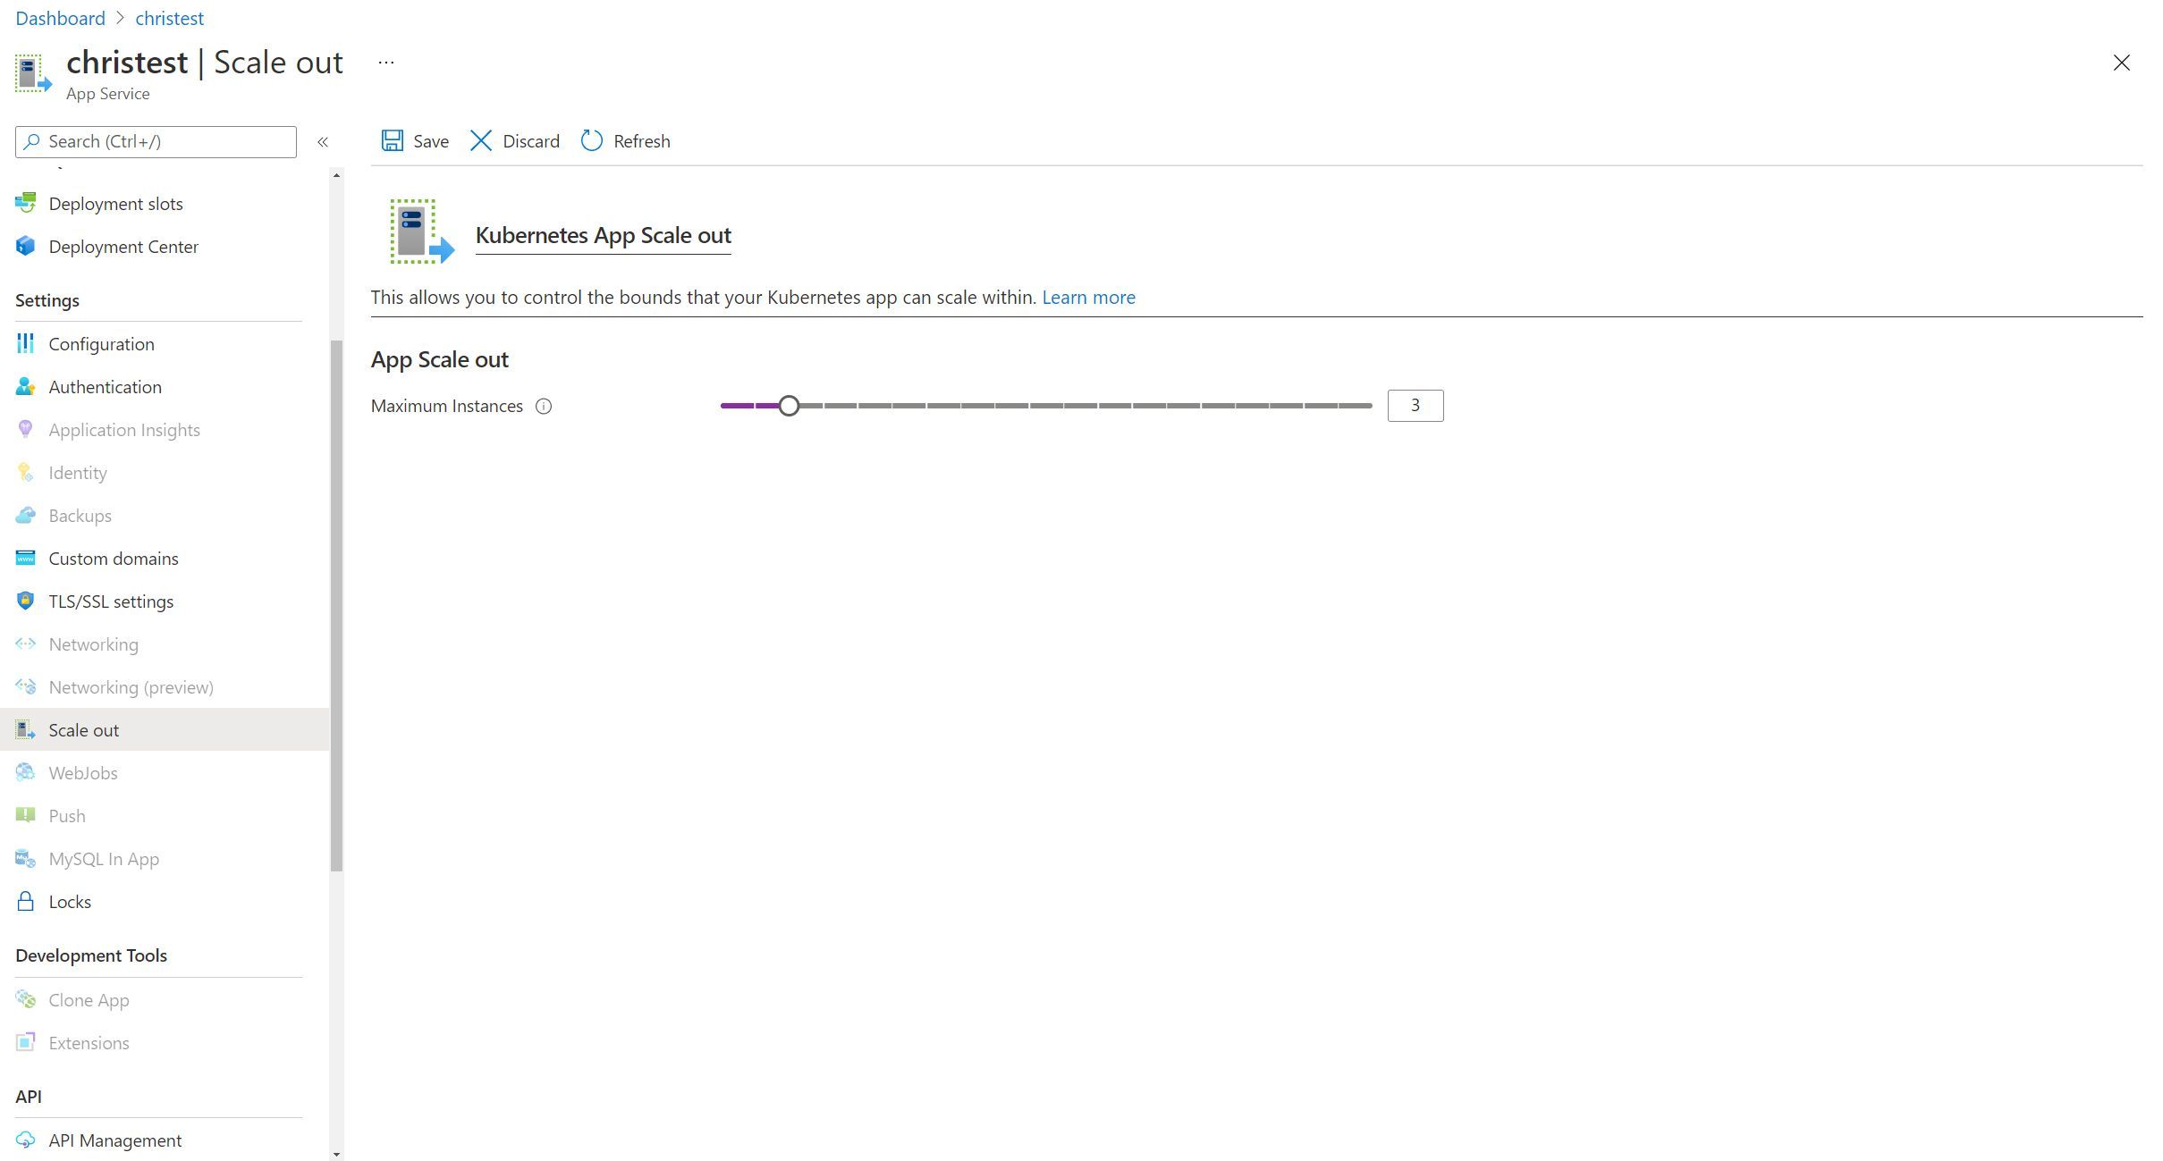The image size is (2163, 1161).
Task: Open Backups via the cloud icon
Action: click(x=24, y=515)
